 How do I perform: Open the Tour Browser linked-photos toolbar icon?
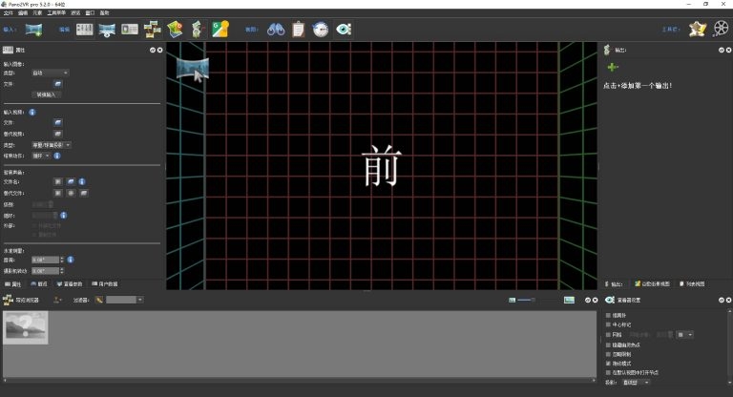point(153,30)
